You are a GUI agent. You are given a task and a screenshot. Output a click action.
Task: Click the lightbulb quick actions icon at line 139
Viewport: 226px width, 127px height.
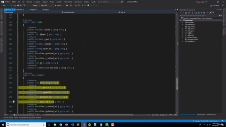14,102
